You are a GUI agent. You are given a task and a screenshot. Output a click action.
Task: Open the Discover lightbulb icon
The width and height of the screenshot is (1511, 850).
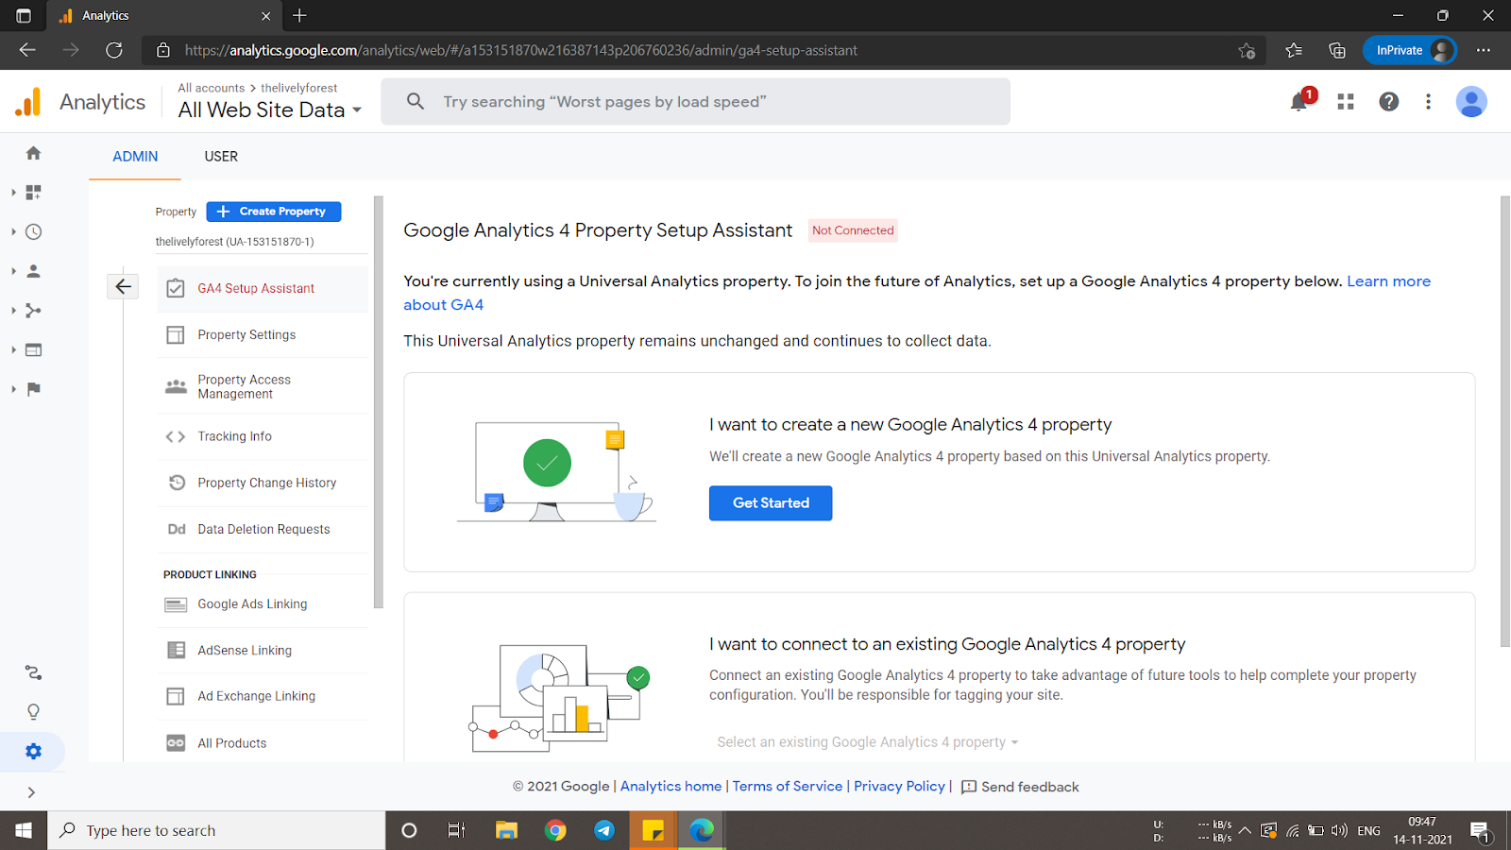click(34, 712)
